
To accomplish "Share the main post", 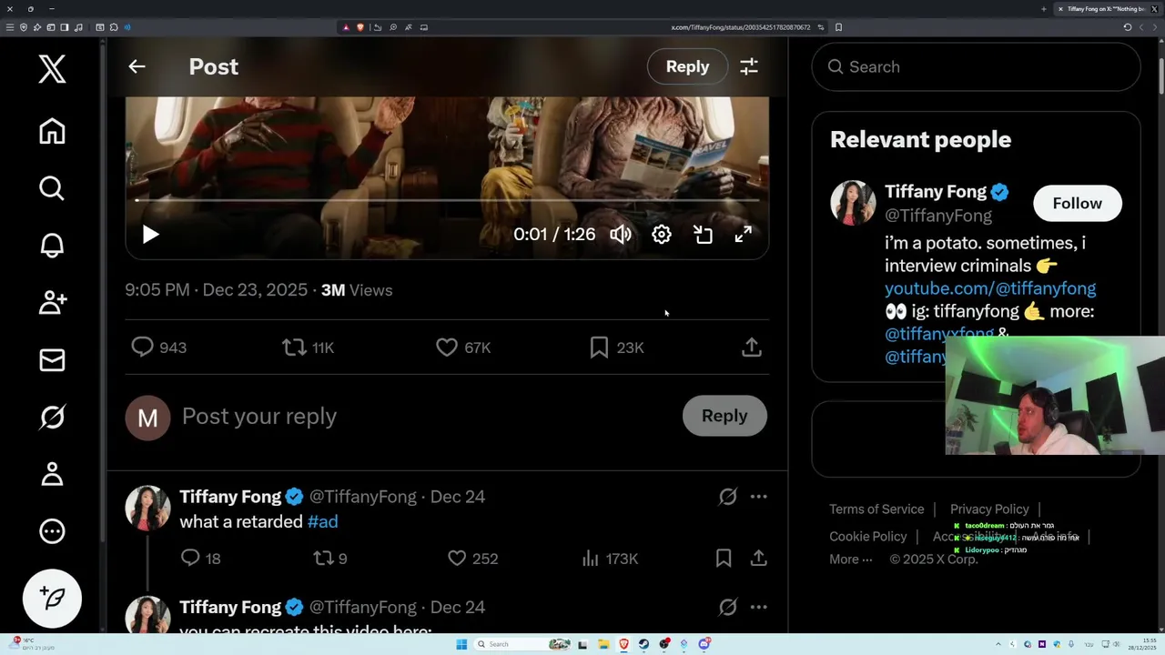I will [752, 348].
